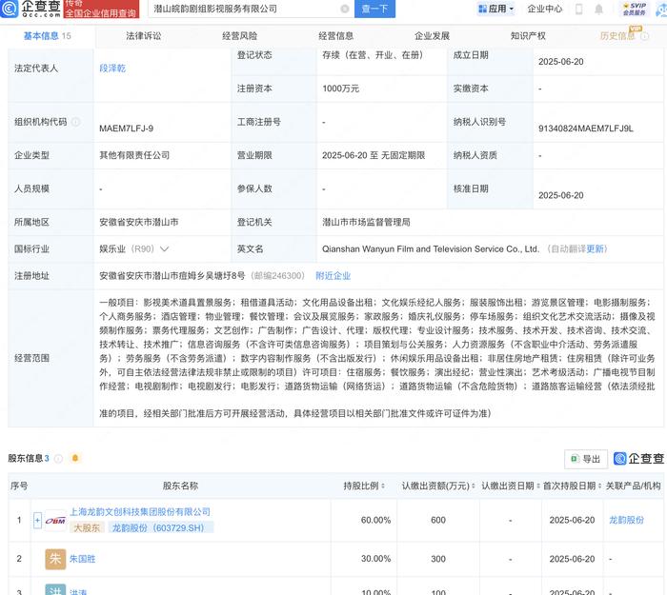Open the 应用 dropdown menu

tap(496, 9)
